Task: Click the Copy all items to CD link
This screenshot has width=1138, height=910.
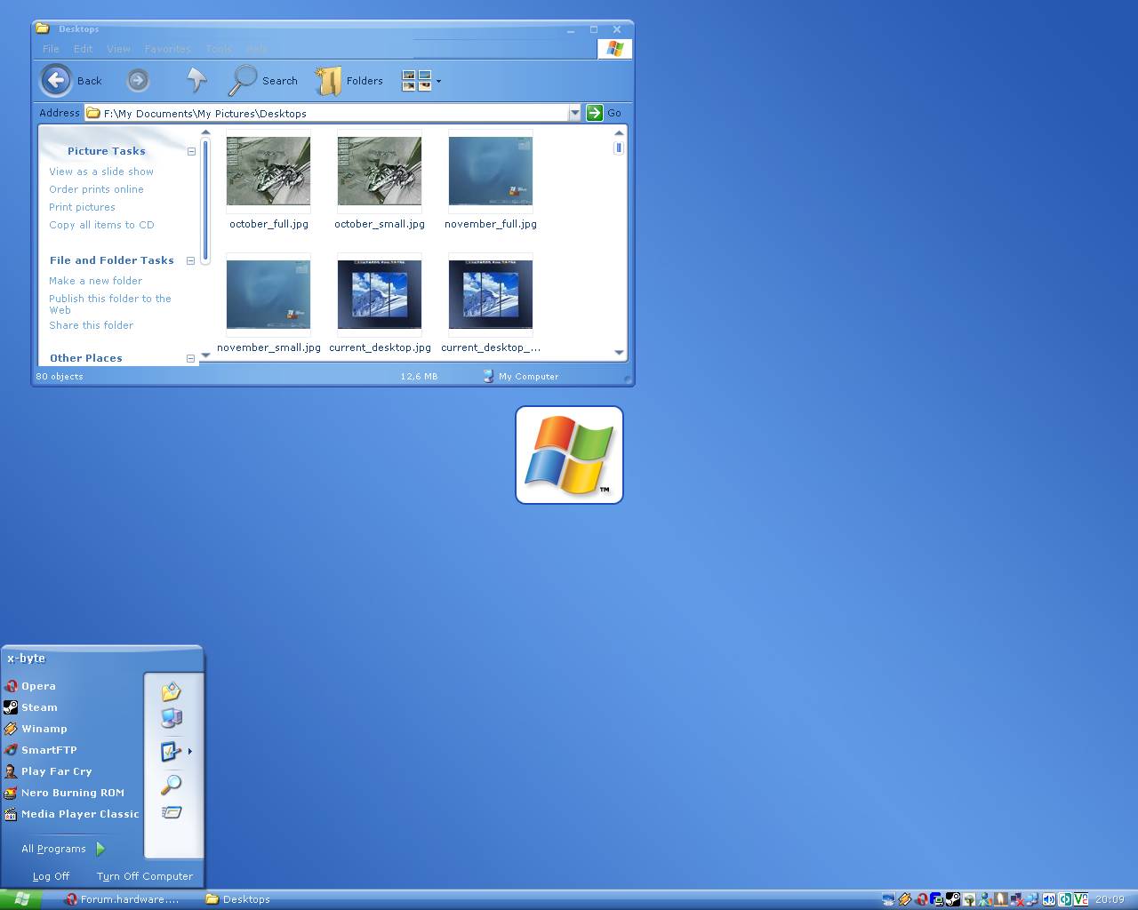Action: click(101, 225)
